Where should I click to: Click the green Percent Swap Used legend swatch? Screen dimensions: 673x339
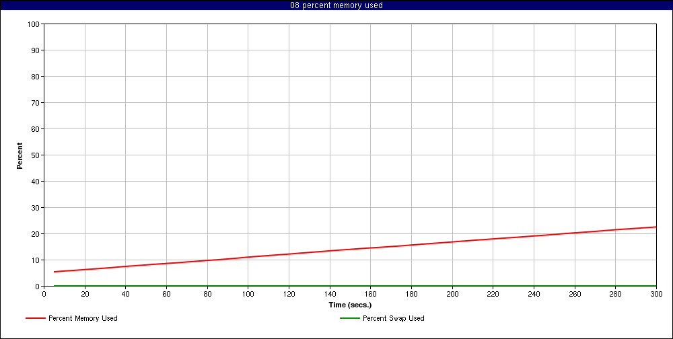tap(350, 318)
